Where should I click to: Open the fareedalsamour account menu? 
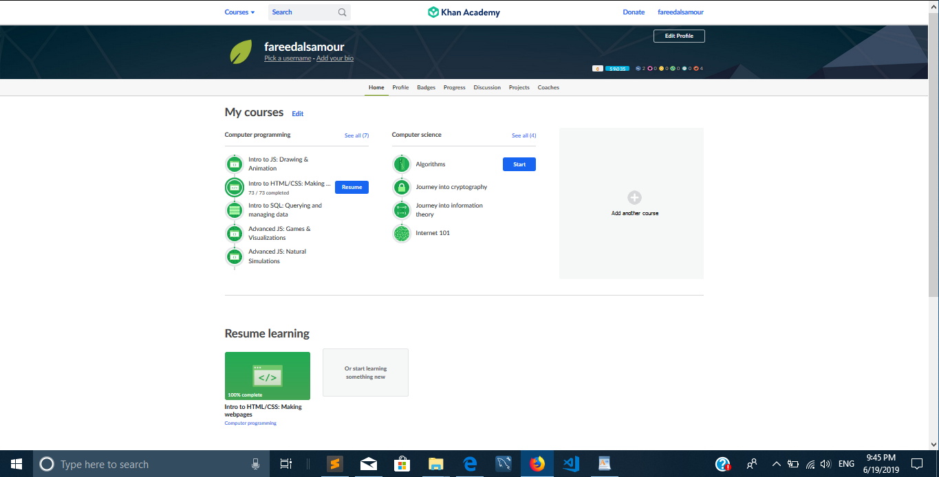pyautogui.click(x=680, y=12)
